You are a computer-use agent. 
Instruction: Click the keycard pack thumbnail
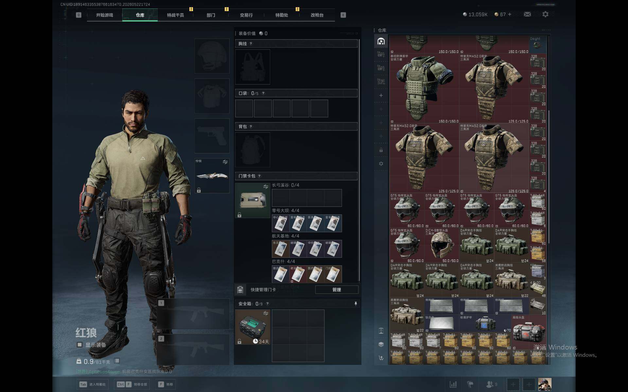coord(253,200)
